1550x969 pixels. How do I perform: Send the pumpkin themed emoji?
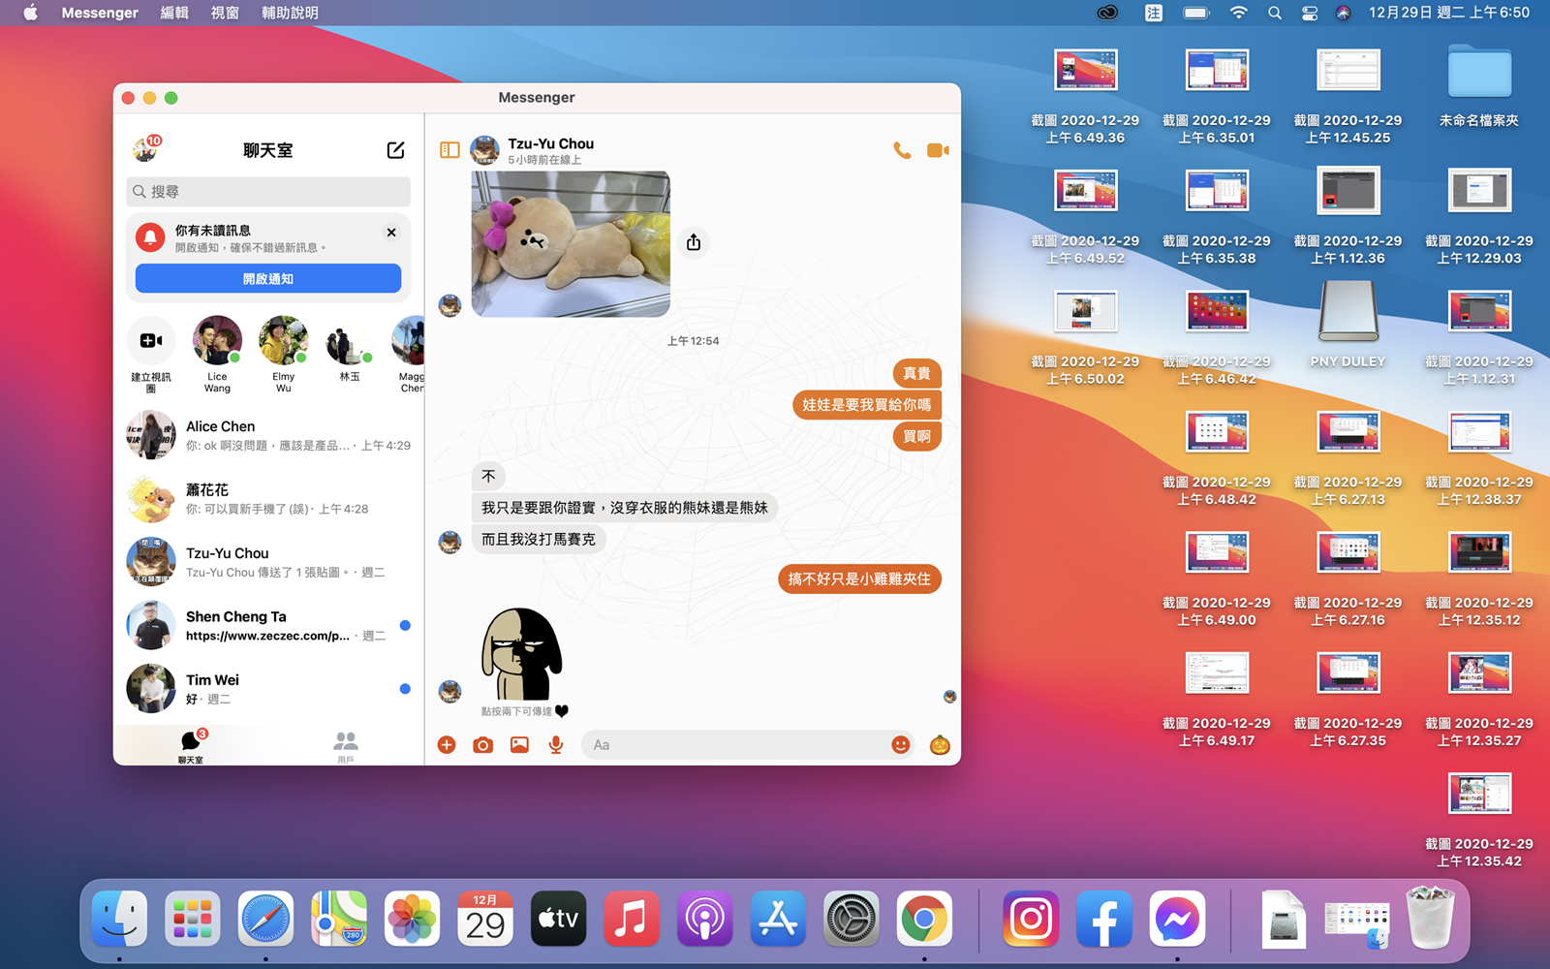[938, 745]
